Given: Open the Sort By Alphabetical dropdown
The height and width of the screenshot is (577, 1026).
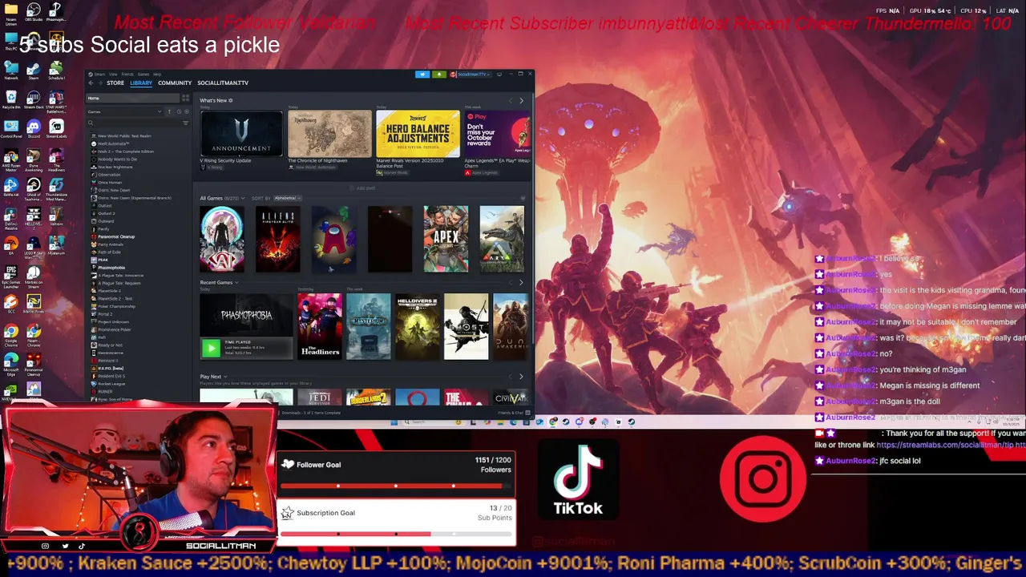Looking at the screenshot, I should click(x=286, y=198).
